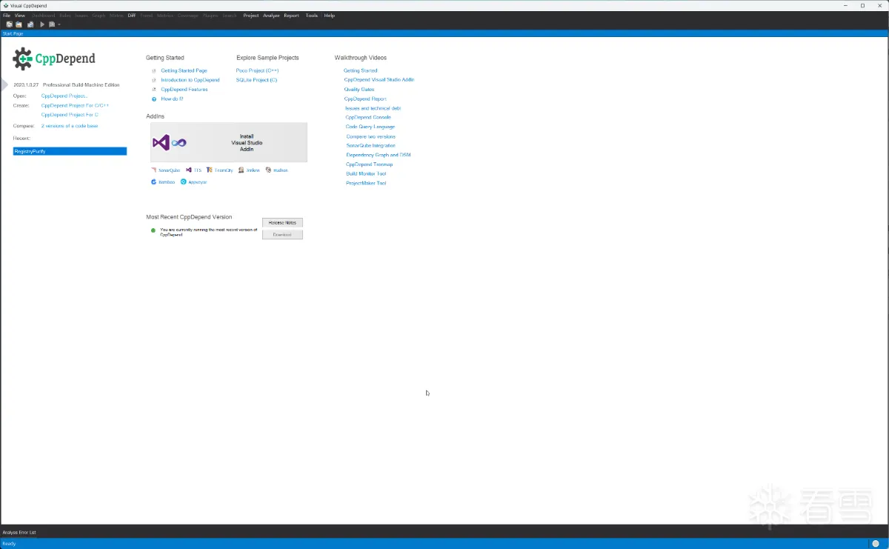Click the report toolbar icon beside play
Image resolution: width=889 pixels, height=549 pixels.
(x=52, y=24)
